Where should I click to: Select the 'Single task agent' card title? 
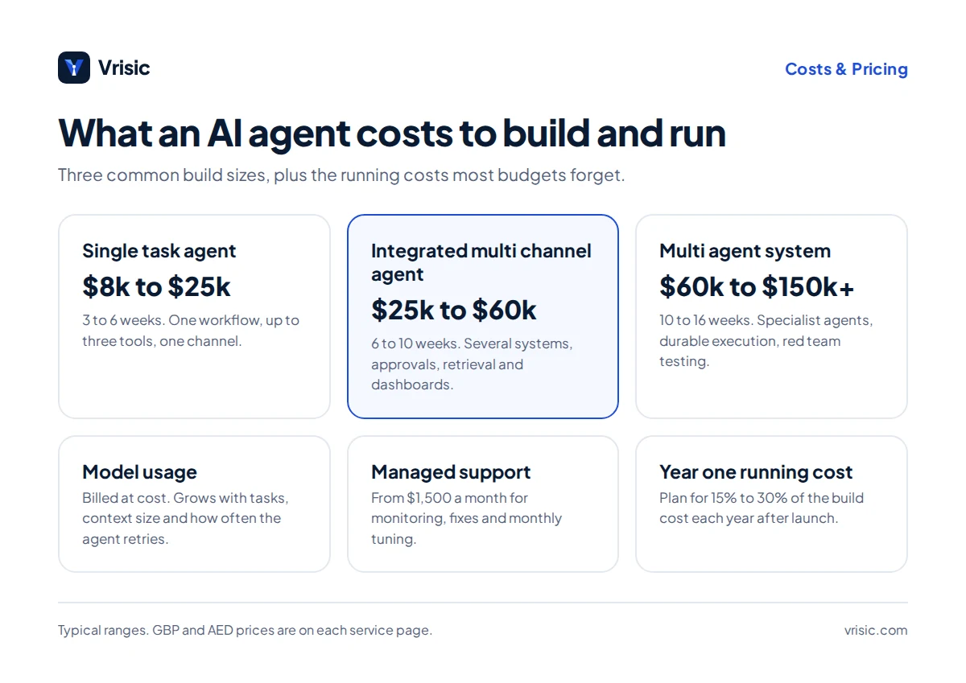point(159,251)
